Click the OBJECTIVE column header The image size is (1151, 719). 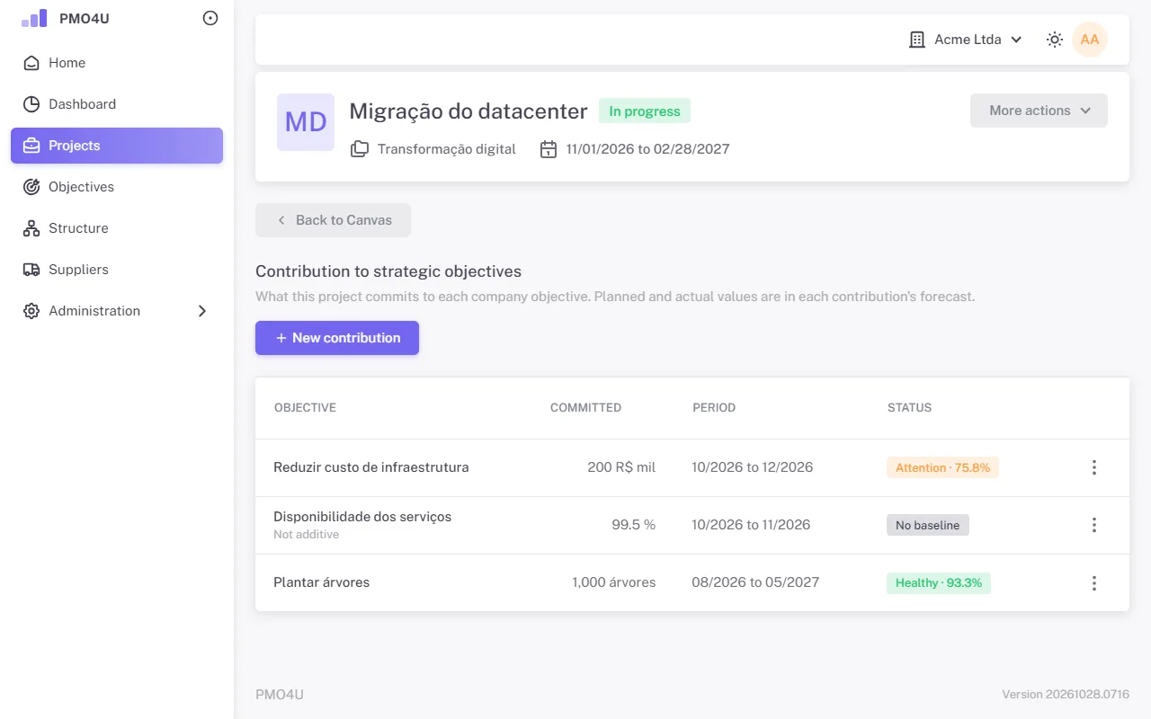click(305, 408)
